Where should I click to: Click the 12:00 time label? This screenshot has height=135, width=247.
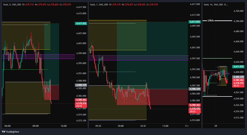64,126
